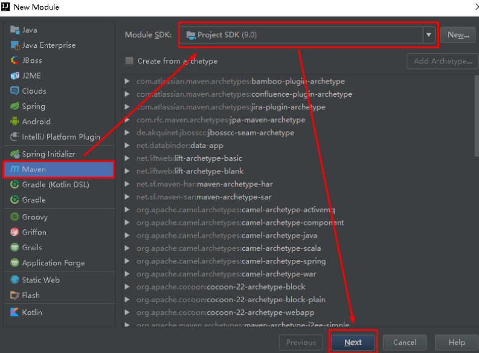This screenshot has height=353, width=479.
Task: Select the Groovy icon
Action: pos(14,217)
